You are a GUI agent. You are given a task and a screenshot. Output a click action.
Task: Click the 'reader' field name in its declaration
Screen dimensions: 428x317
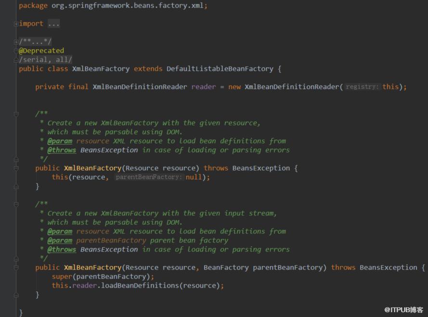pyautogui.click(x=203, y=87)
